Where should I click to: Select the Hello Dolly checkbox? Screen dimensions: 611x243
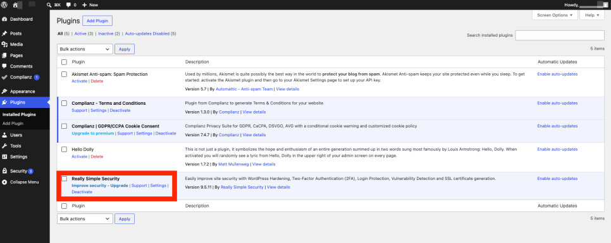pos(65,150)
